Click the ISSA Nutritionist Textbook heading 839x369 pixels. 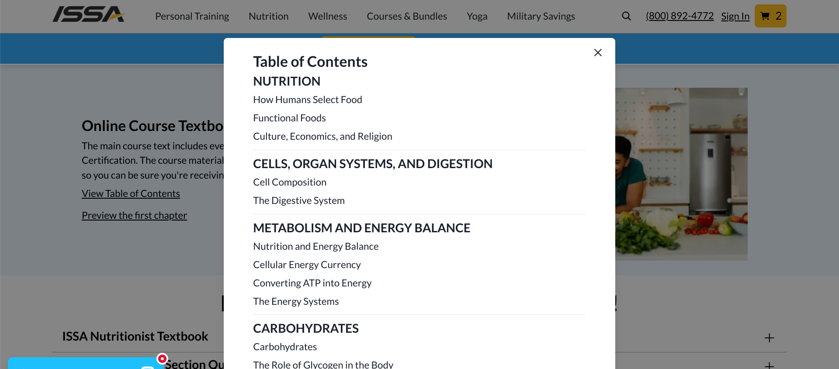(x=135, y=336)
